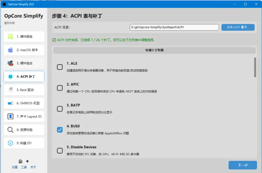Click the ACPI directory path field
Screen dimensions: 262x173
174,27
